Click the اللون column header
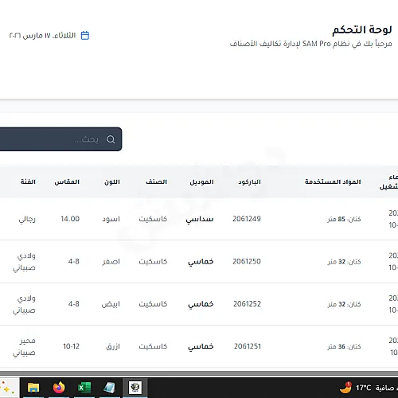 pyautogui.click(x=112, y=182)
